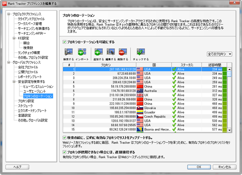242x175 pixels.
Task: Click the OK button
Action: coord(199,167)
